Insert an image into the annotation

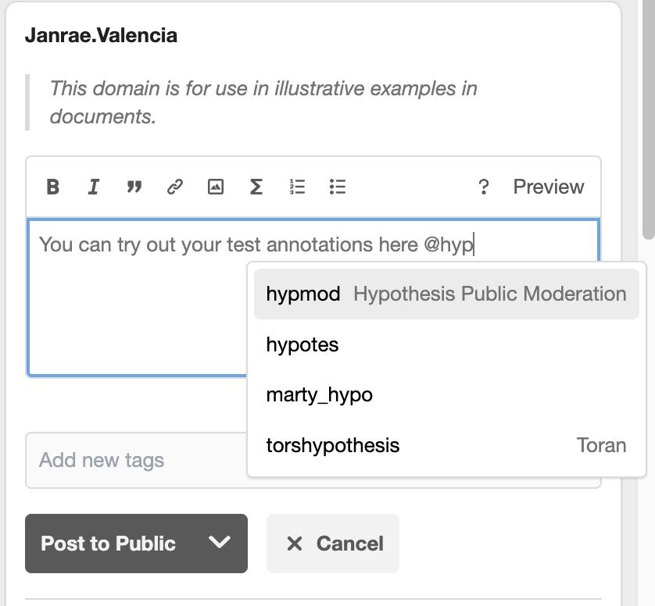pos(216,187)
